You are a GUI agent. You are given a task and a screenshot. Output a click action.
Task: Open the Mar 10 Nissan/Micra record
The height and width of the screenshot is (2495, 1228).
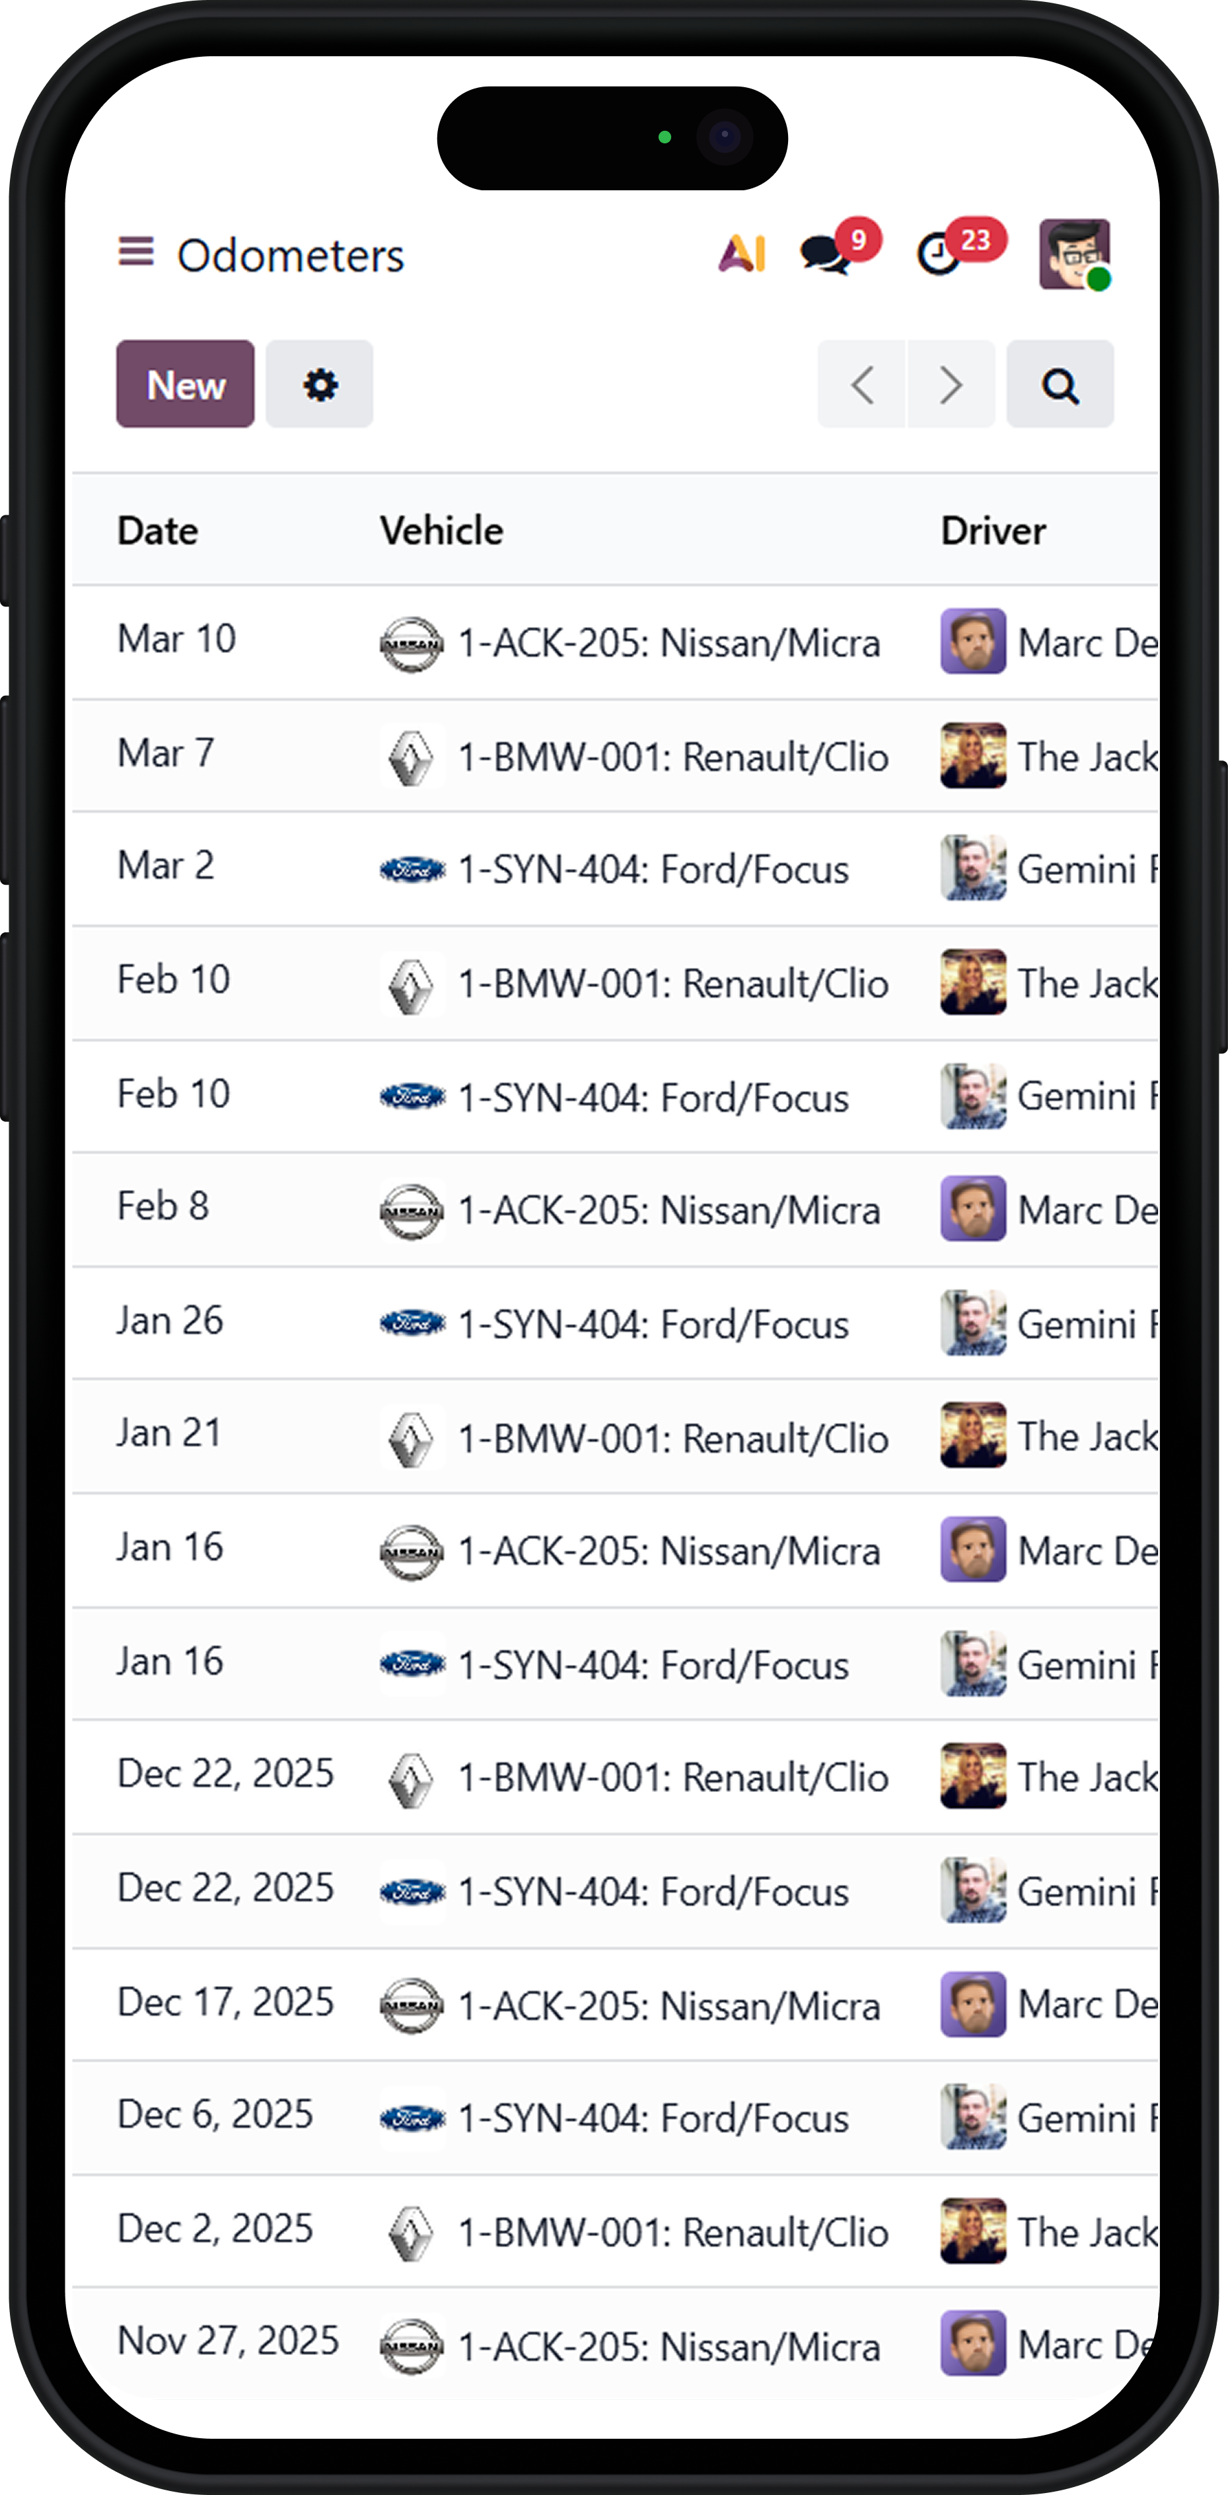click(x=615, y=641)
